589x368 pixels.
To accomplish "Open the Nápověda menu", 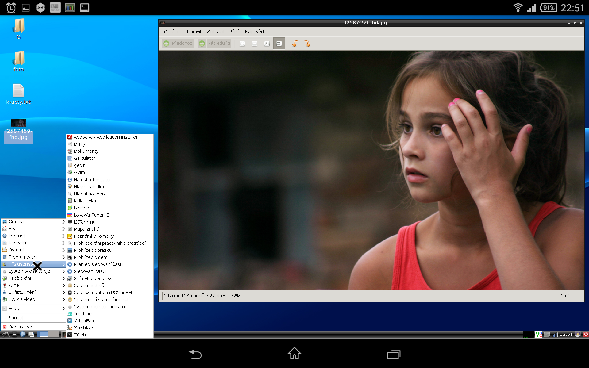I will point(256,32).
